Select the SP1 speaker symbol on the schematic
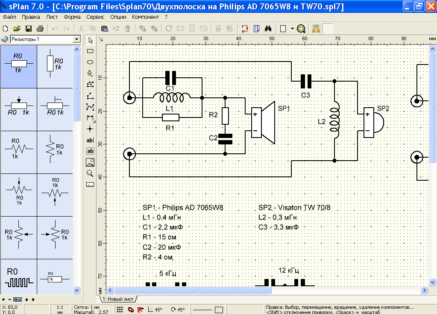 pos(263,122)
